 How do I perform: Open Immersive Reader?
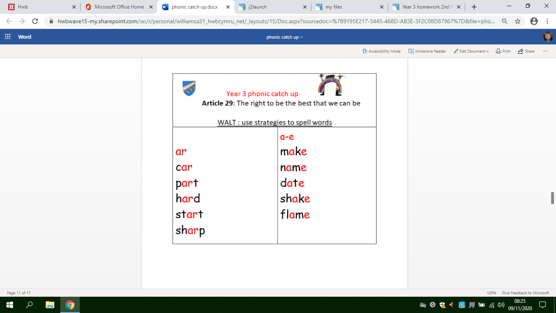tap(427, 51)
